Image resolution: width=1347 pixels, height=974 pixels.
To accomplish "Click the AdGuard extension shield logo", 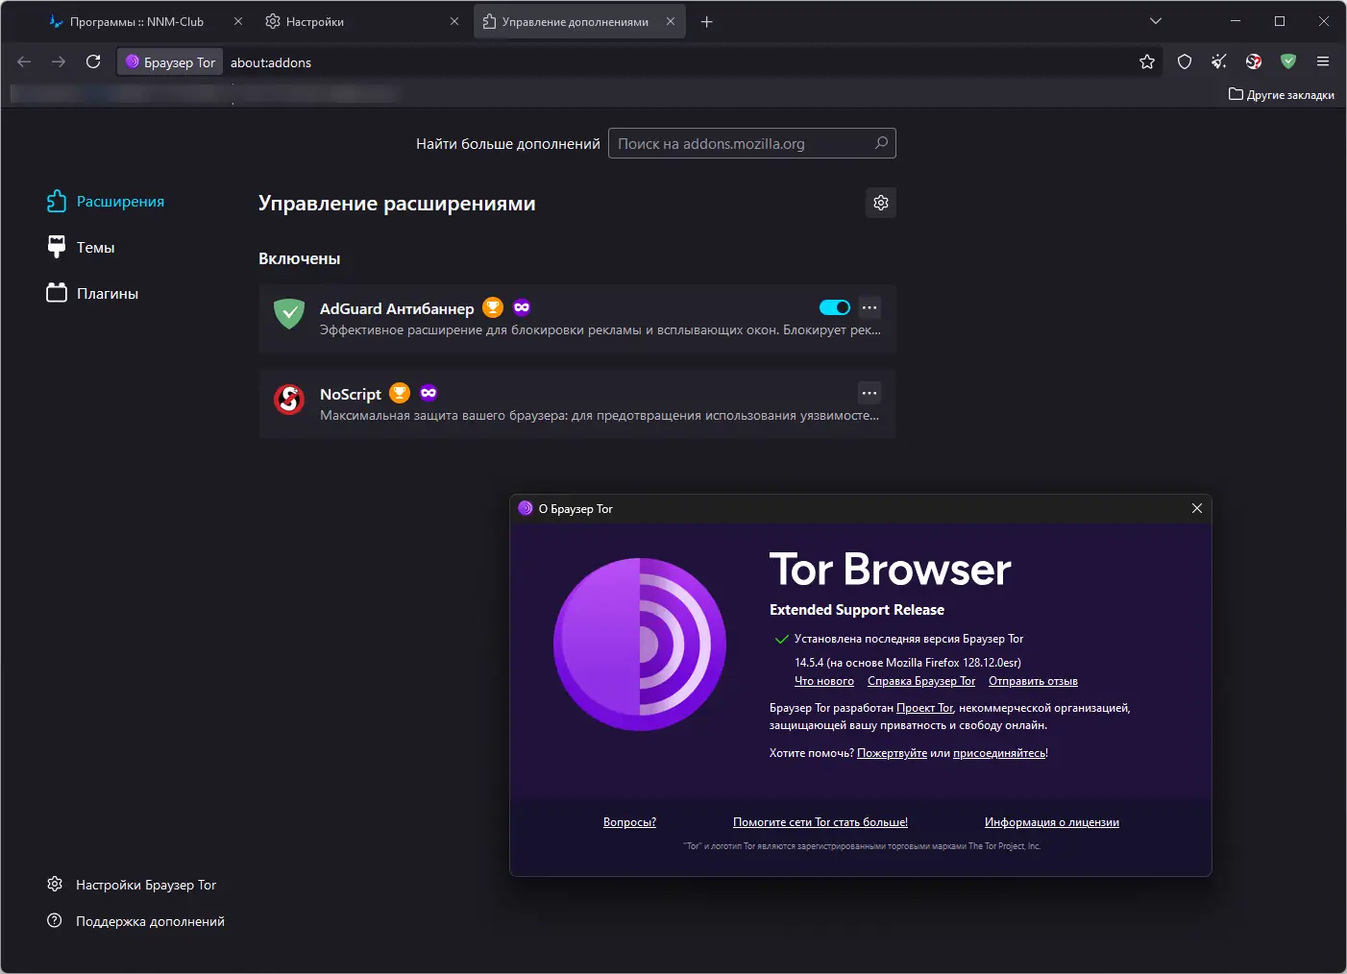I will [x=289, y=313].
